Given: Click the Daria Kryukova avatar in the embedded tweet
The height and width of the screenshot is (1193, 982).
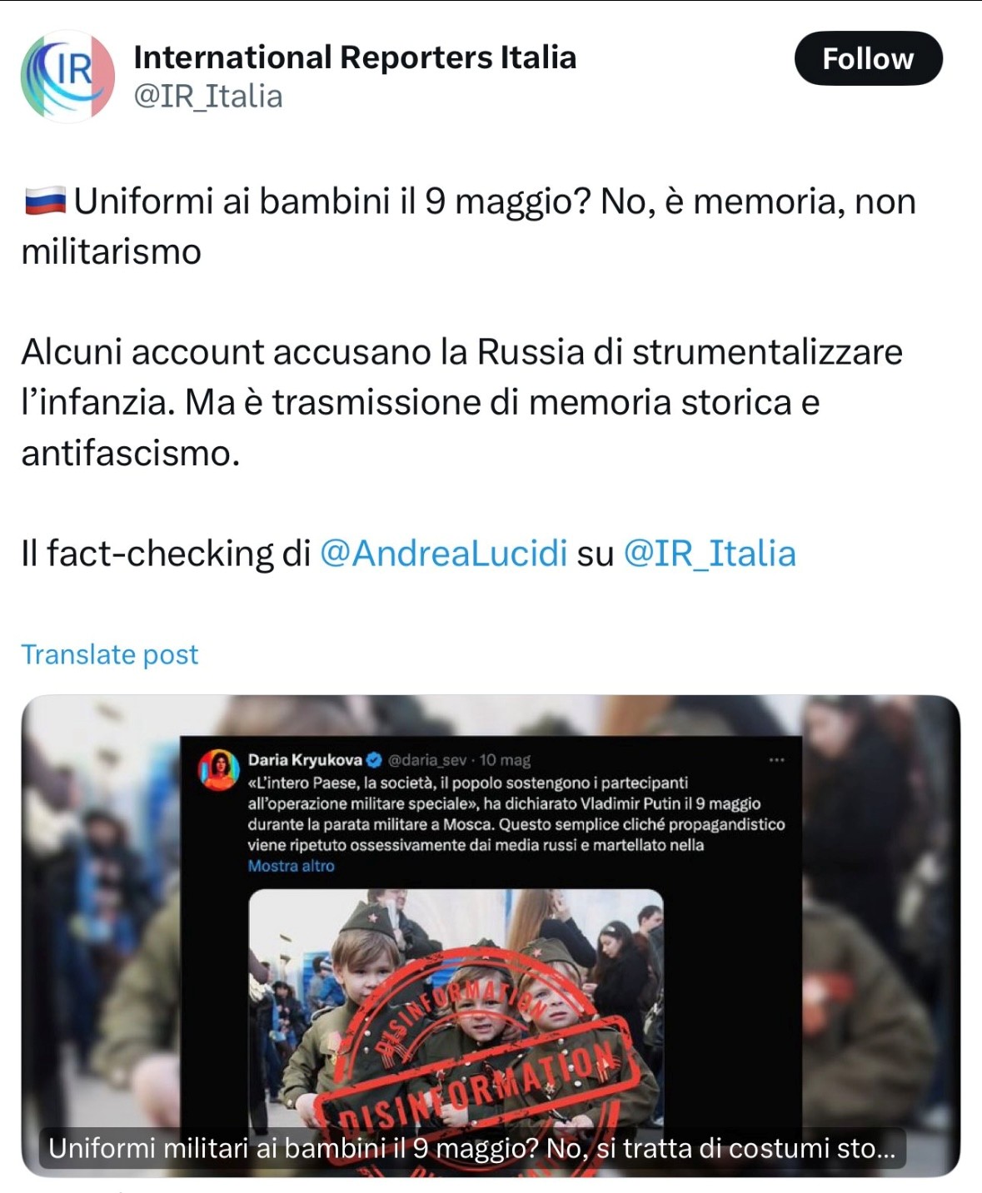Looking at the screenshot, I should coord(219,769).
